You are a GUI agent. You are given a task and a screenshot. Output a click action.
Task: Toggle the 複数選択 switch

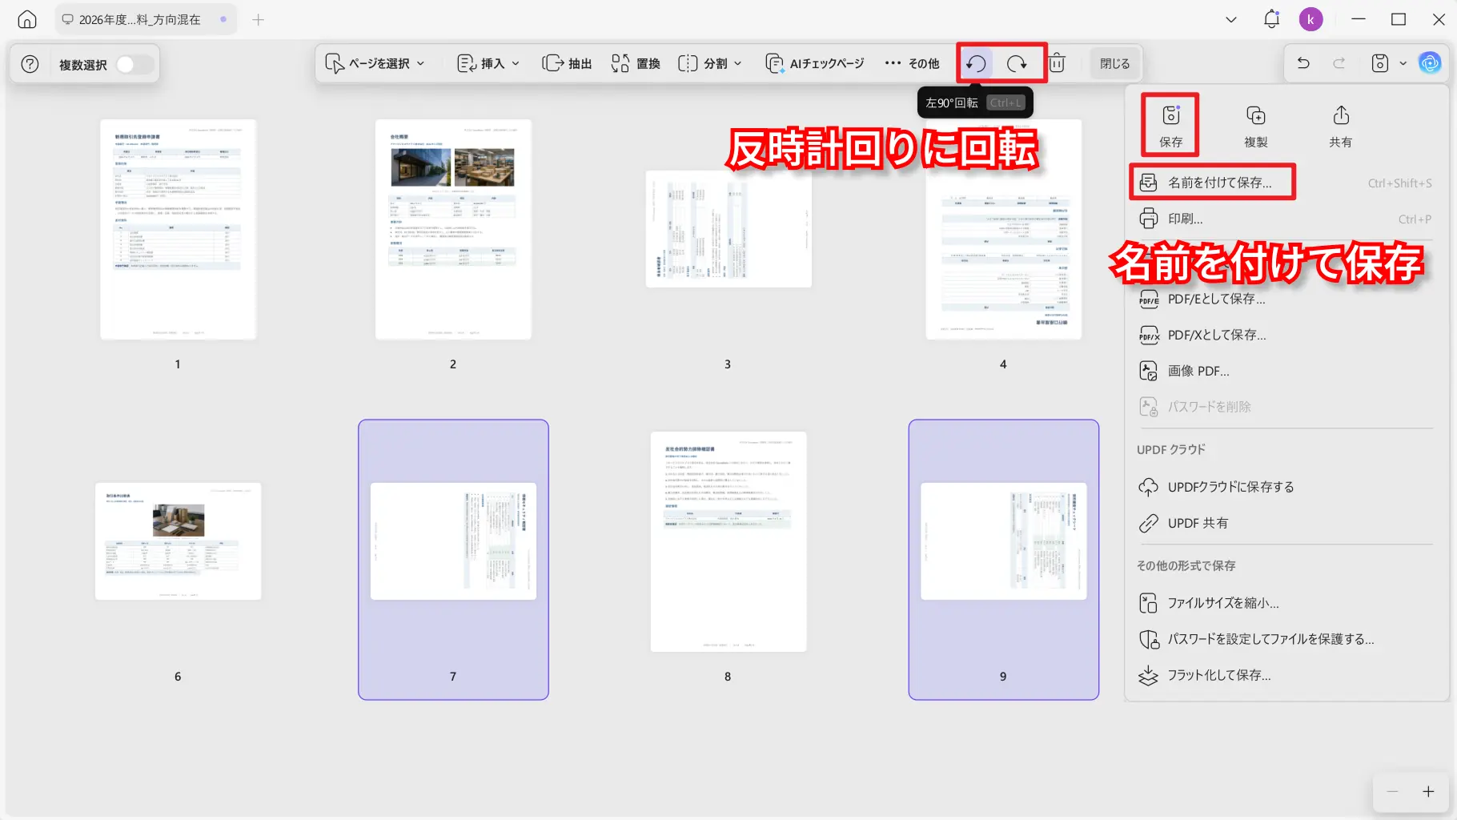[134, 64]
